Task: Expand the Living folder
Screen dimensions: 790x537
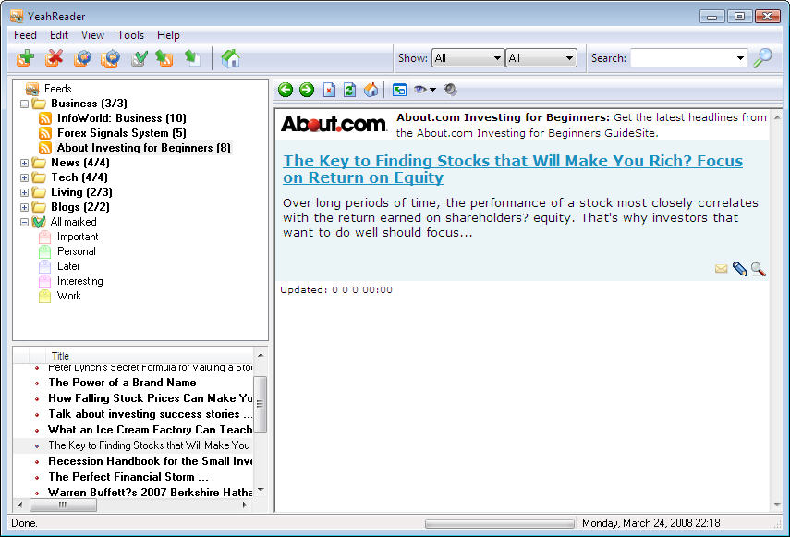Action: point(24,192)
